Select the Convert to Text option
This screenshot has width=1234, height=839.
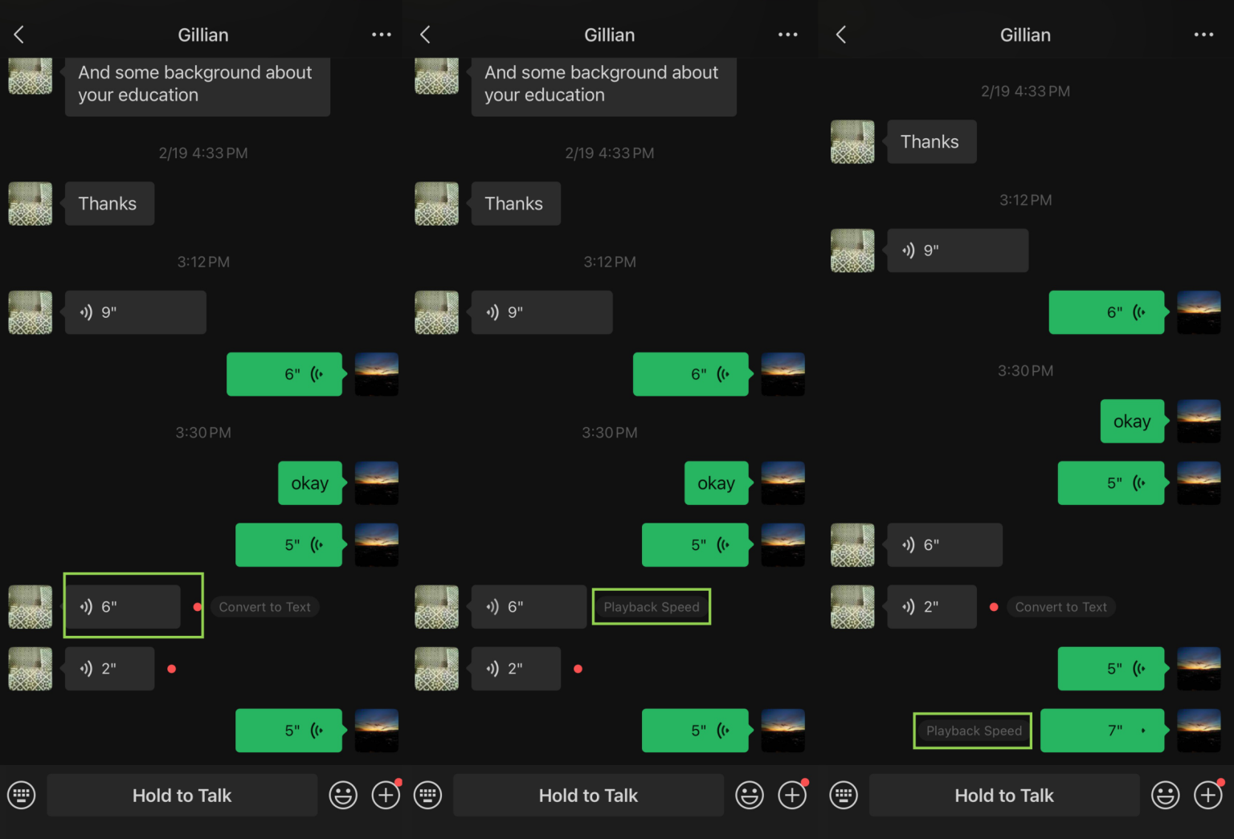(x=264, y=607)
